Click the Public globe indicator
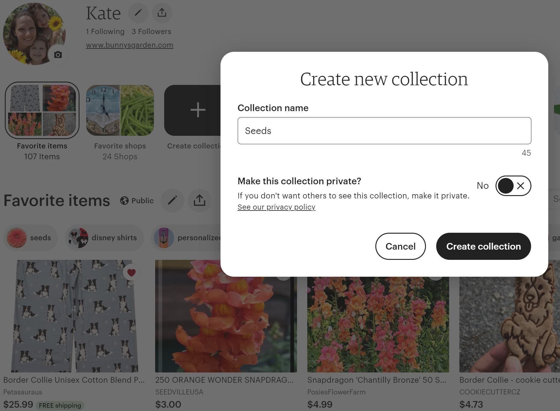Viewport: 560px width, 411px height. click(x=137, y=201)
